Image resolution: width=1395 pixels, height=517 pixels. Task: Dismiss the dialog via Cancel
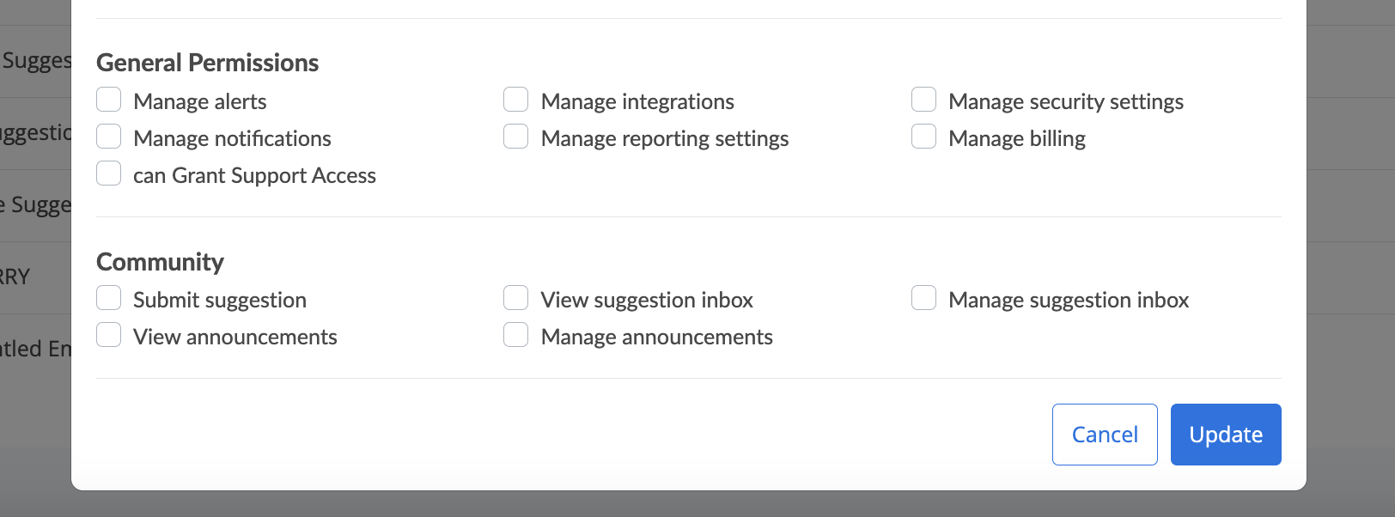tap(1104, 434)
